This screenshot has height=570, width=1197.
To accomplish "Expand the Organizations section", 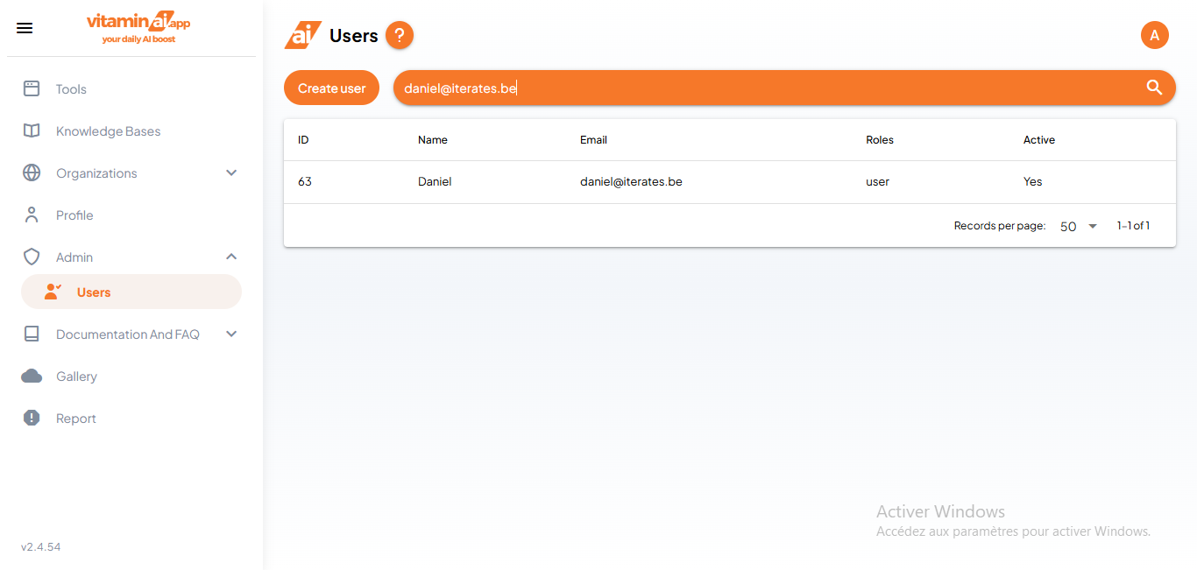I will (231, 172).
